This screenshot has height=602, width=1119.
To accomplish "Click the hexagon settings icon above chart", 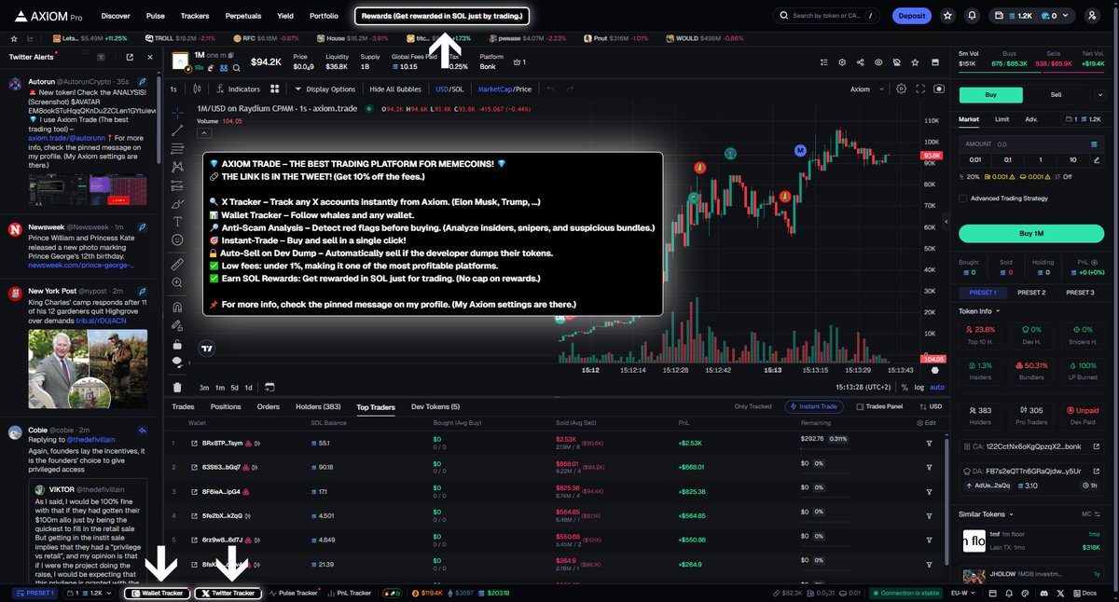I will tap(841, 62).
